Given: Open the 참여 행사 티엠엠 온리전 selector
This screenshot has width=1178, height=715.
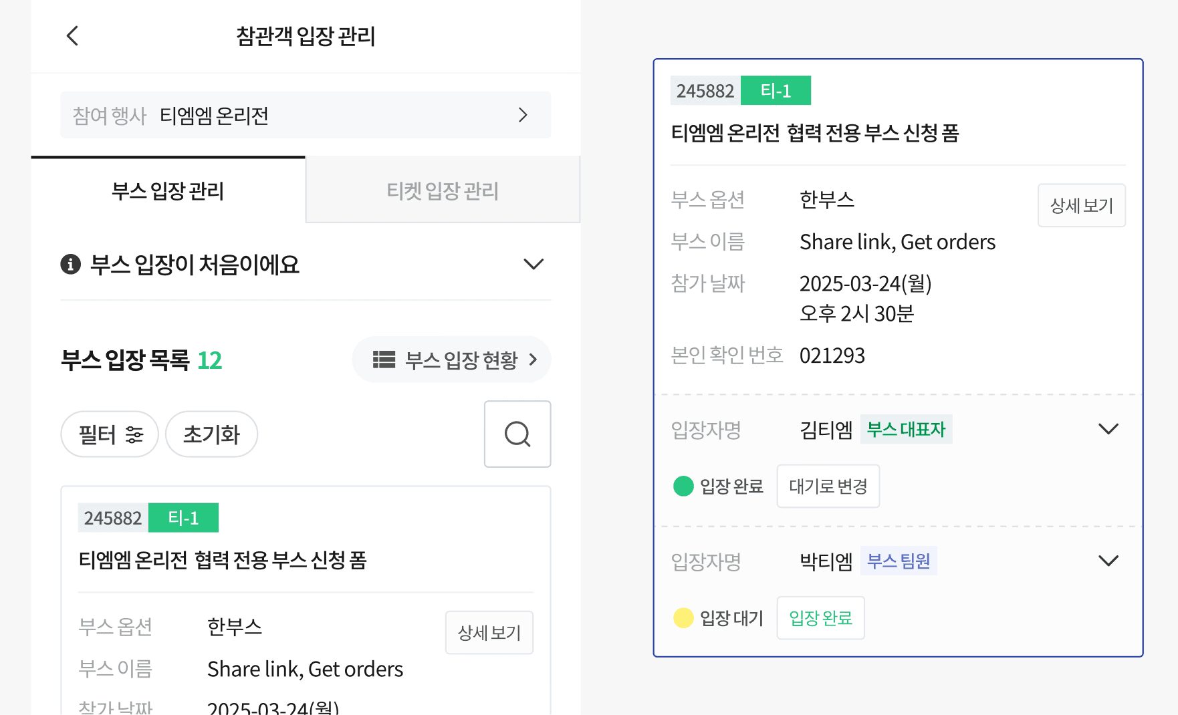Looking at the screenshot, I should [306, 115].
